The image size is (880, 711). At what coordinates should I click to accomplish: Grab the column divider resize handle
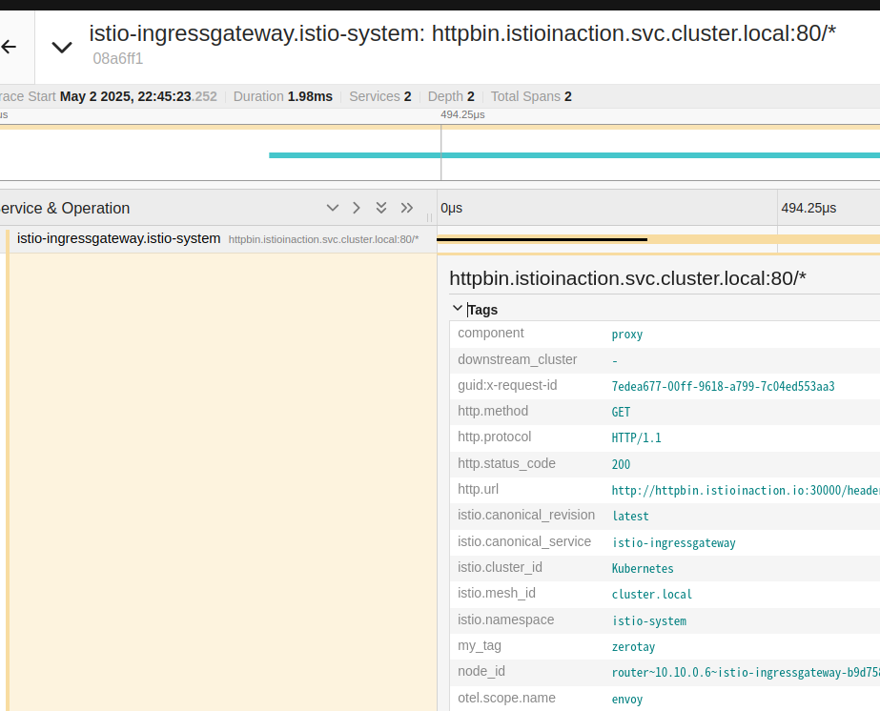429,217
